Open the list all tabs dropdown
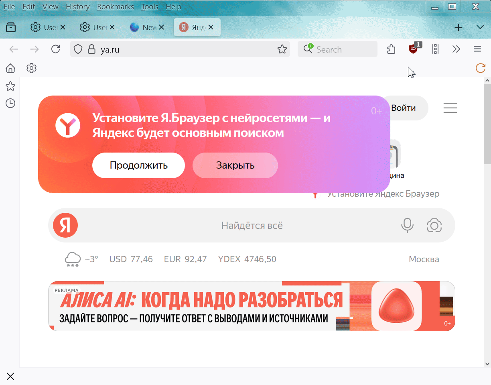Screen dimensions: 491x385 coord(480,27)
